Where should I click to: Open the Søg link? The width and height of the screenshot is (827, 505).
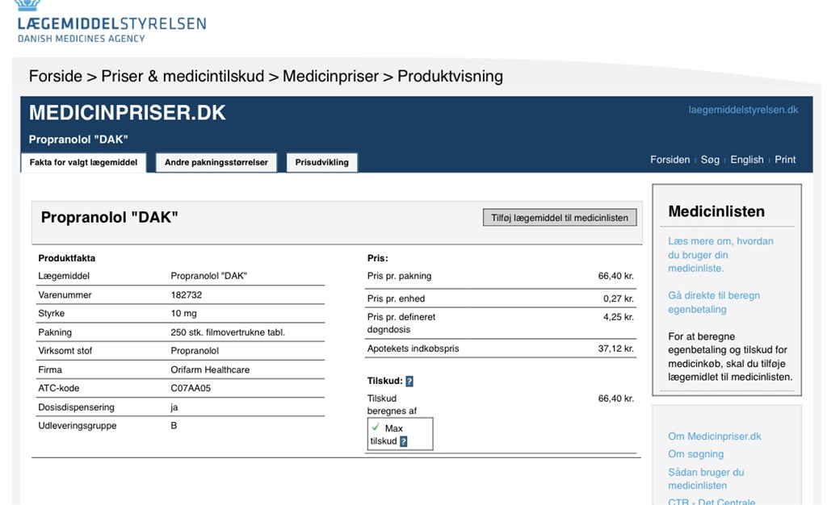pos(710,160)
